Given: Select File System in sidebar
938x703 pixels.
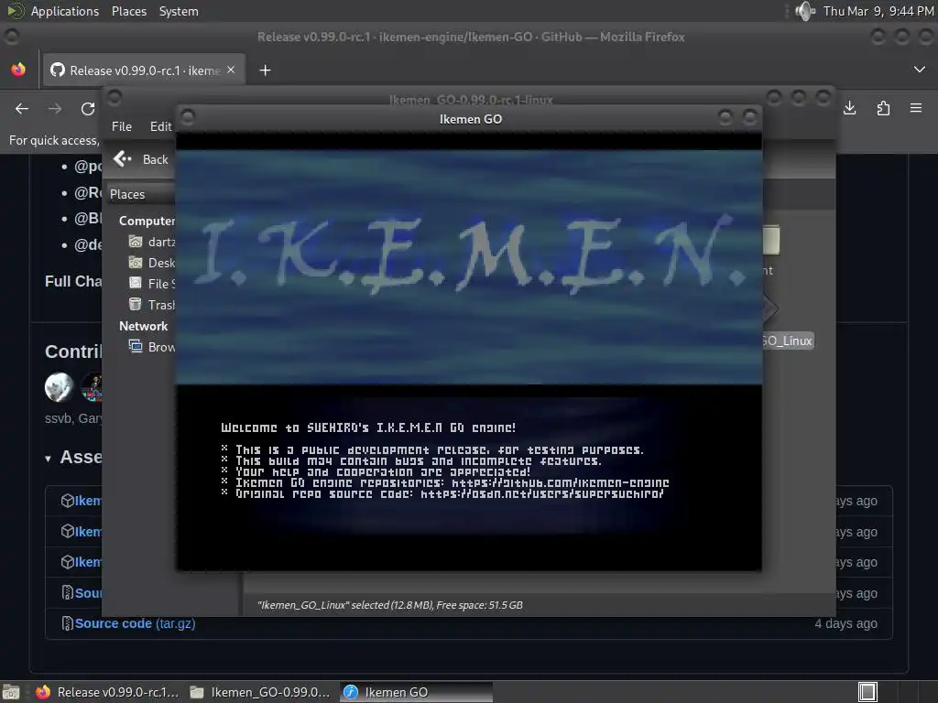Looking at the screenshot, I should pos(152,284).
